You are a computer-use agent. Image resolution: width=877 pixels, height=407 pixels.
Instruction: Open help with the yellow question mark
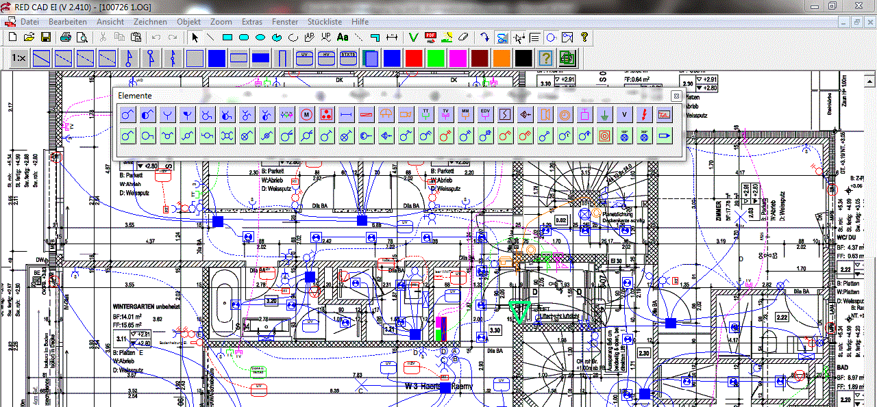(x=584, y=37)
